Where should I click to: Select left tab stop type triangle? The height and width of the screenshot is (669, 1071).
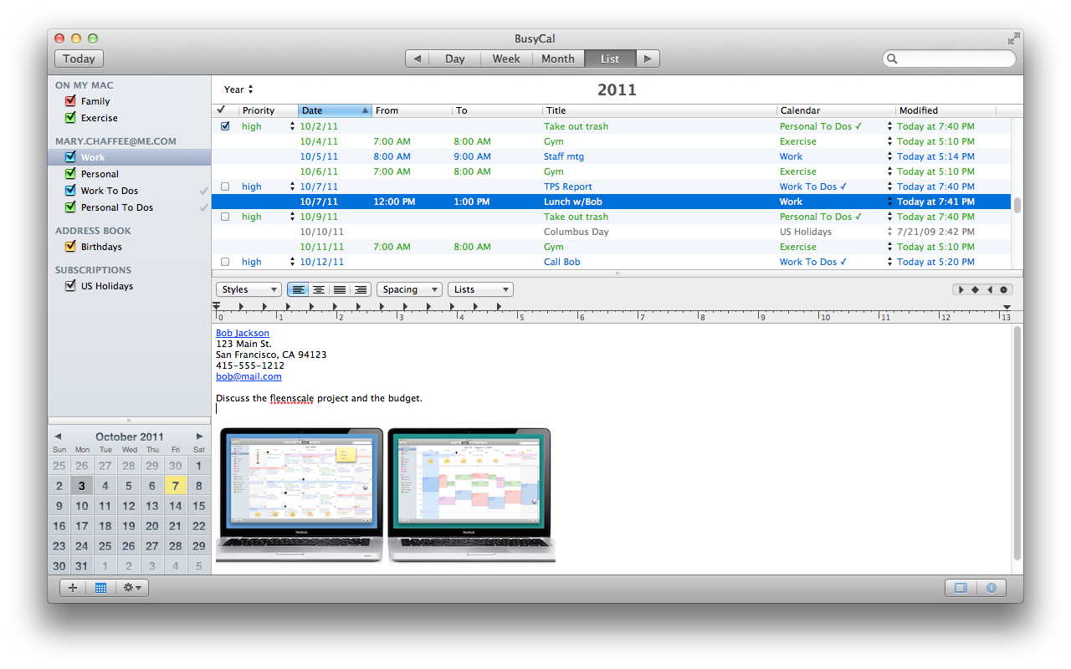point(961,289)
